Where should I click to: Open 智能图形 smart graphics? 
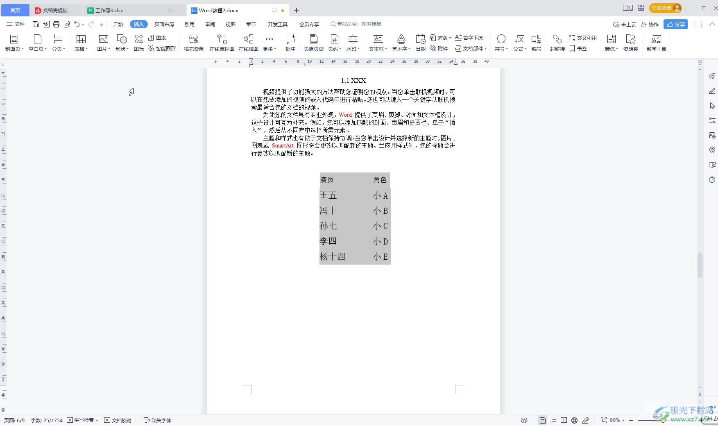(x=162, y=48)
